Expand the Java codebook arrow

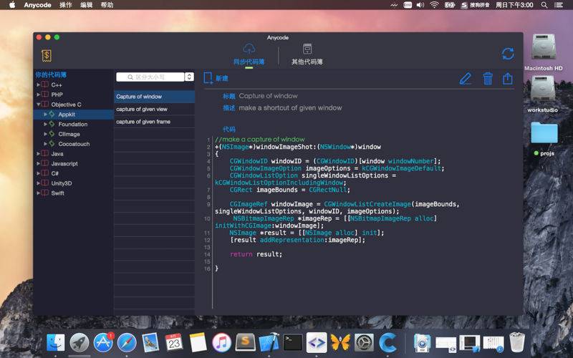pos(38,154)
